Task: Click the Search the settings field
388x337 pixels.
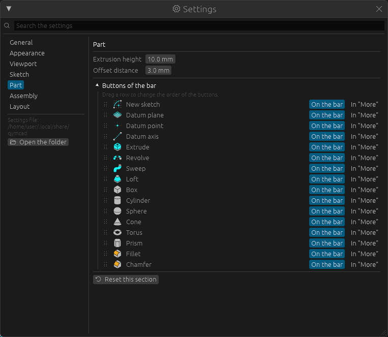Action: point(199,25)
